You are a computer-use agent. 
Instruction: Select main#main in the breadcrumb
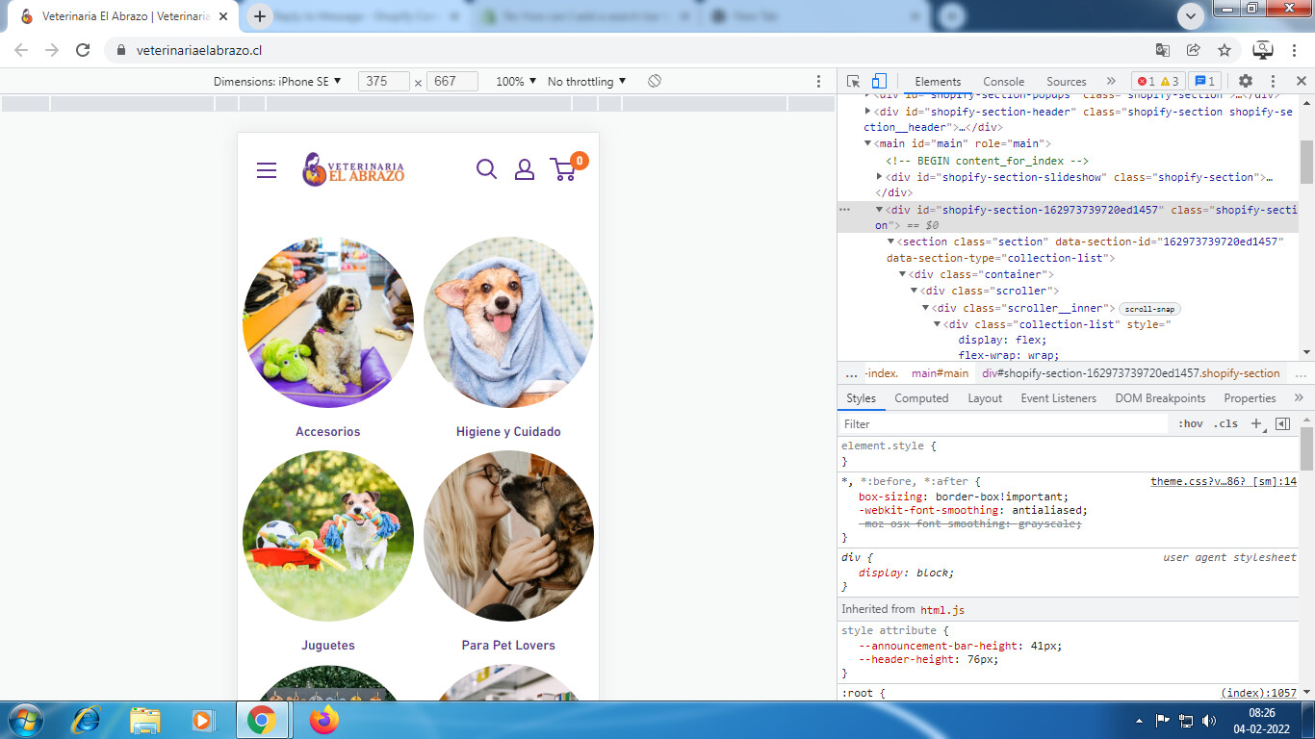click(x=940, y=373)
